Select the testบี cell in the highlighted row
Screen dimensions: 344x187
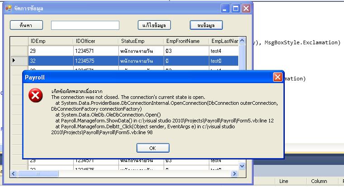(224, 61)
